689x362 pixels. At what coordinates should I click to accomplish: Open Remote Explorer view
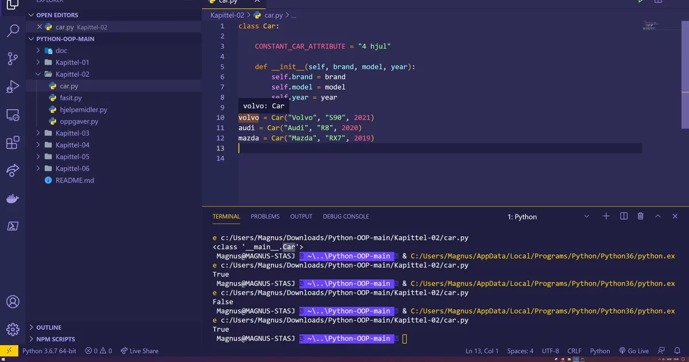(13, 115)
